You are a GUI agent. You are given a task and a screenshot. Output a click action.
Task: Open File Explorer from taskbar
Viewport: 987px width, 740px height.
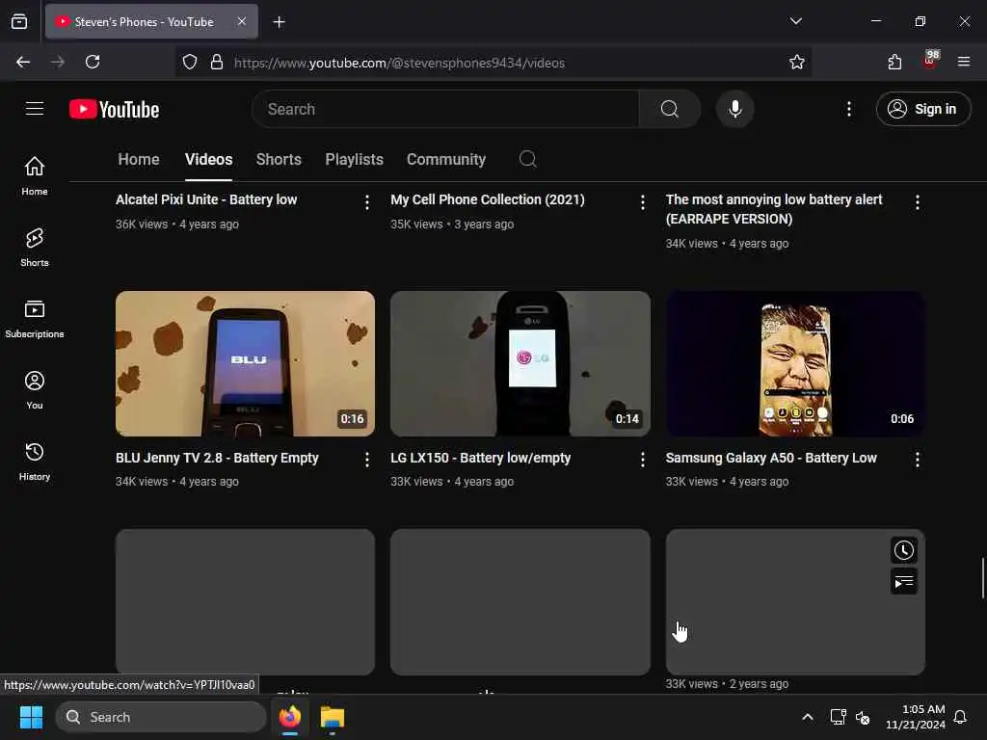coord(333,717)
